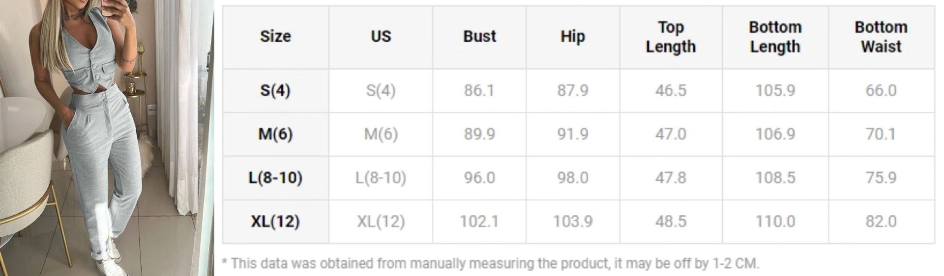The width and height of the screenshot is (944, 276).
Task: Select the 47.8 top length cell
Action: pos(671,178)
